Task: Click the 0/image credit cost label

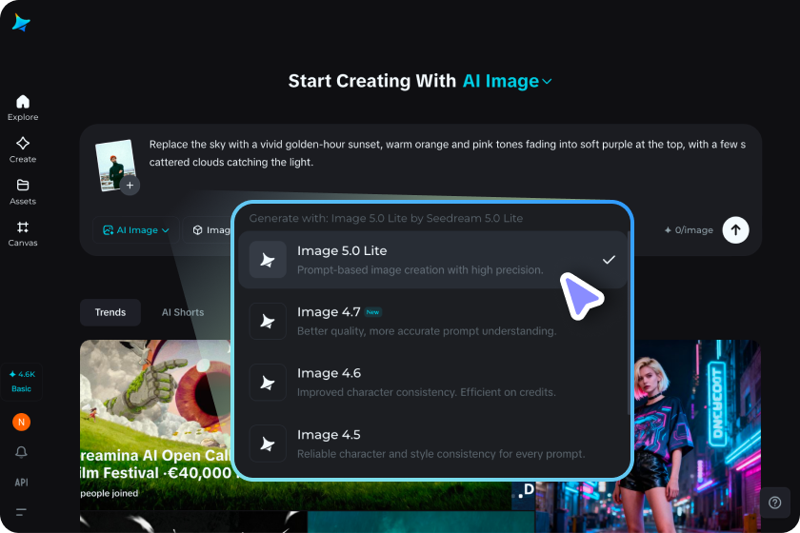Action: coord(689,230)
